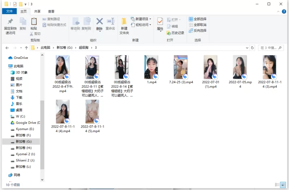Image resolution: width=289 pixels, height=190 pixels.
Task: Click History (历史记录) icon
Action: pos(168,33)
